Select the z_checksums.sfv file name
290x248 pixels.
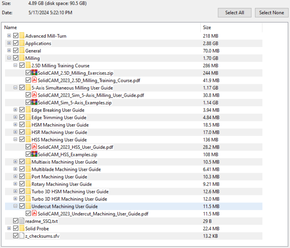(x=42, y=236)
